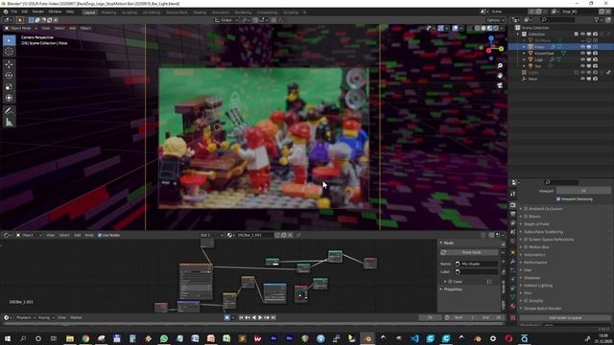This screenshot has width=614, height=345.
Task: Select the Measure tool
Action: (9, 123)
